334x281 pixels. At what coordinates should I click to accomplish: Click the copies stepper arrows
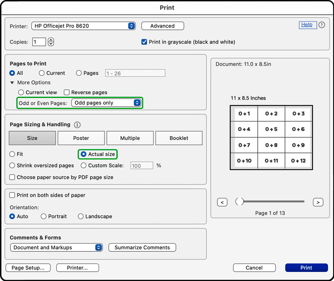click(51, 42)
